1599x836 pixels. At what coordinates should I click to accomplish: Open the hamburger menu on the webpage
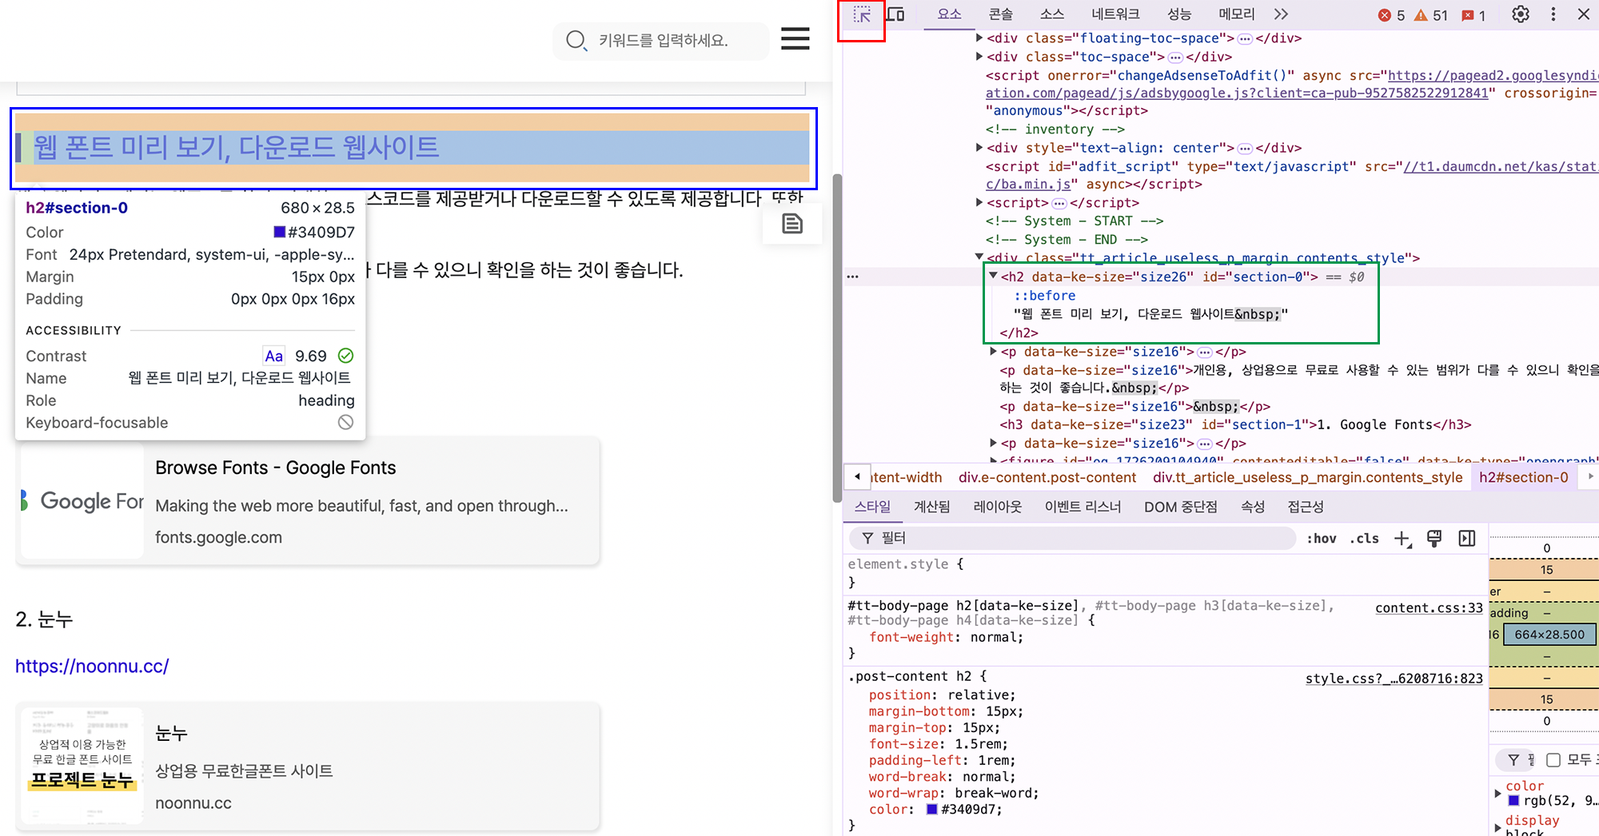795,38
